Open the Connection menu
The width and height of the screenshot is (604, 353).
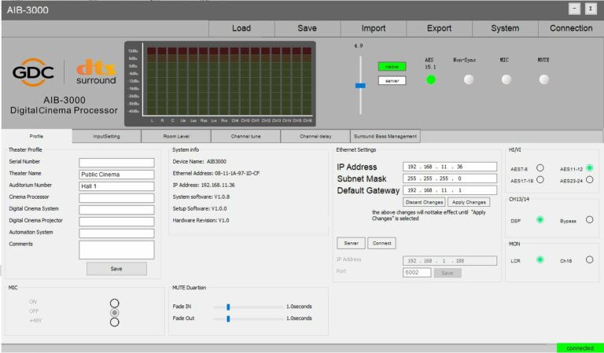click(x=571, y=28)
